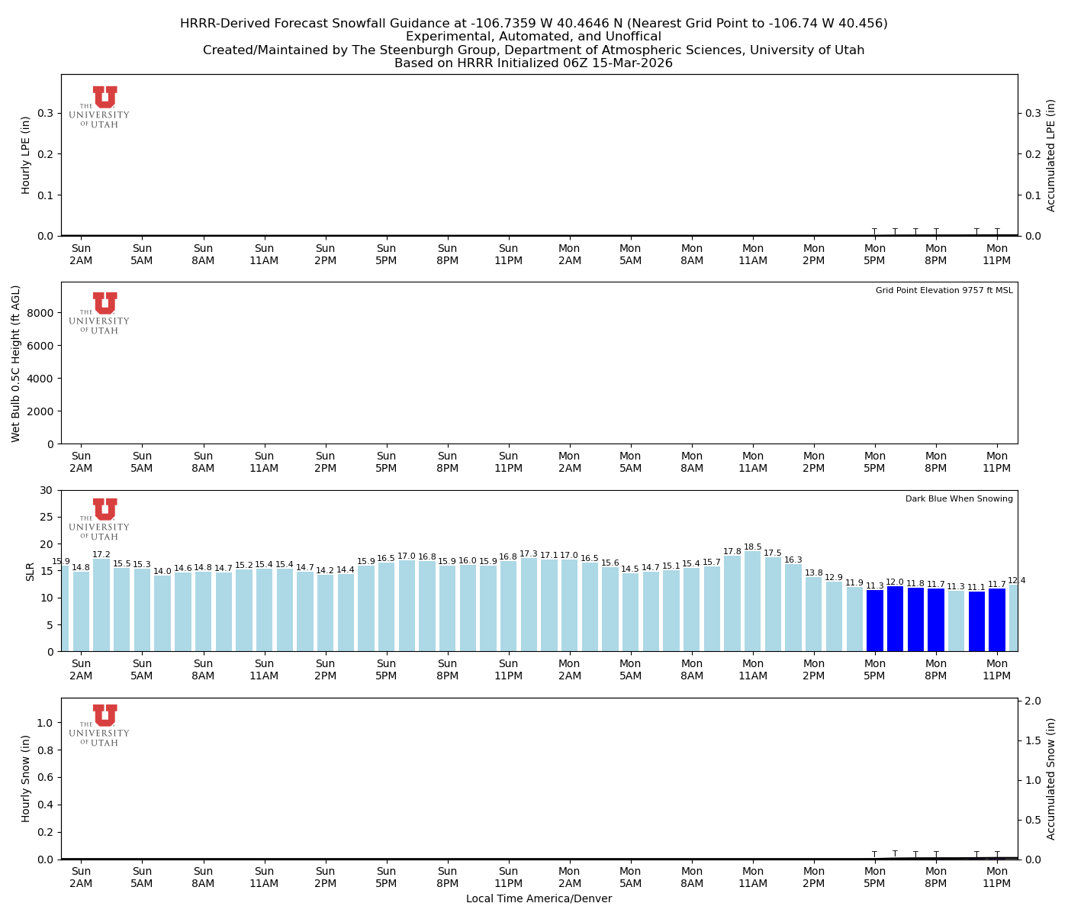
Task: Click the 'Wet Bulb 0.5C Height (ft AGL)' axis label
Action: [x=16, y=363]
